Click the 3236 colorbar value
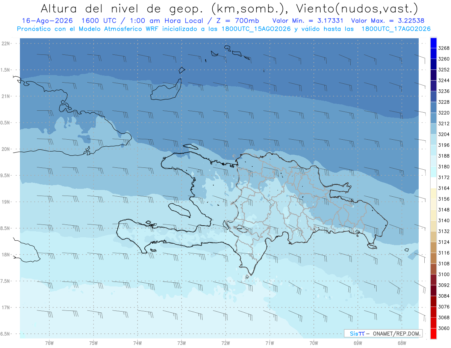 coord(443,91)
